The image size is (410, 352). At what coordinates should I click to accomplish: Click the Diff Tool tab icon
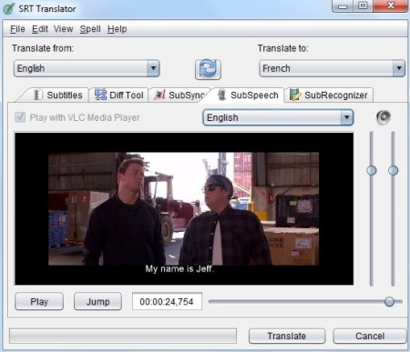tap(100, 95)
